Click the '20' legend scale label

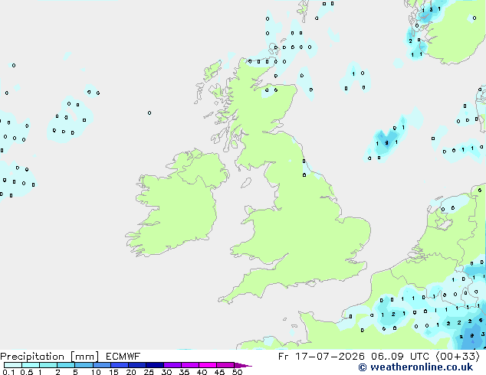(x=131, y=372)
